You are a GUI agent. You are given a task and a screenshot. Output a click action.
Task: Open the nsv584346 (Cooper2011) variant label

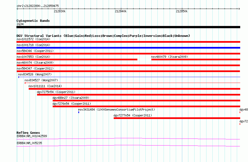click(x=35, y=51)
